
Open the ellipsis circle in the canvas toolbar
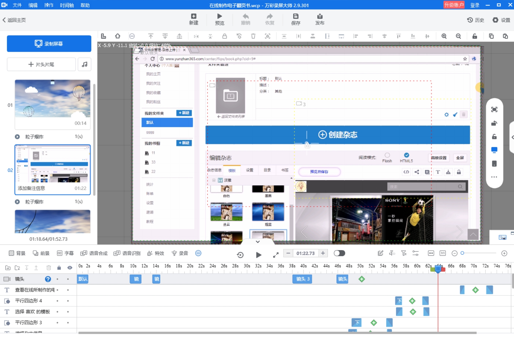132,36
